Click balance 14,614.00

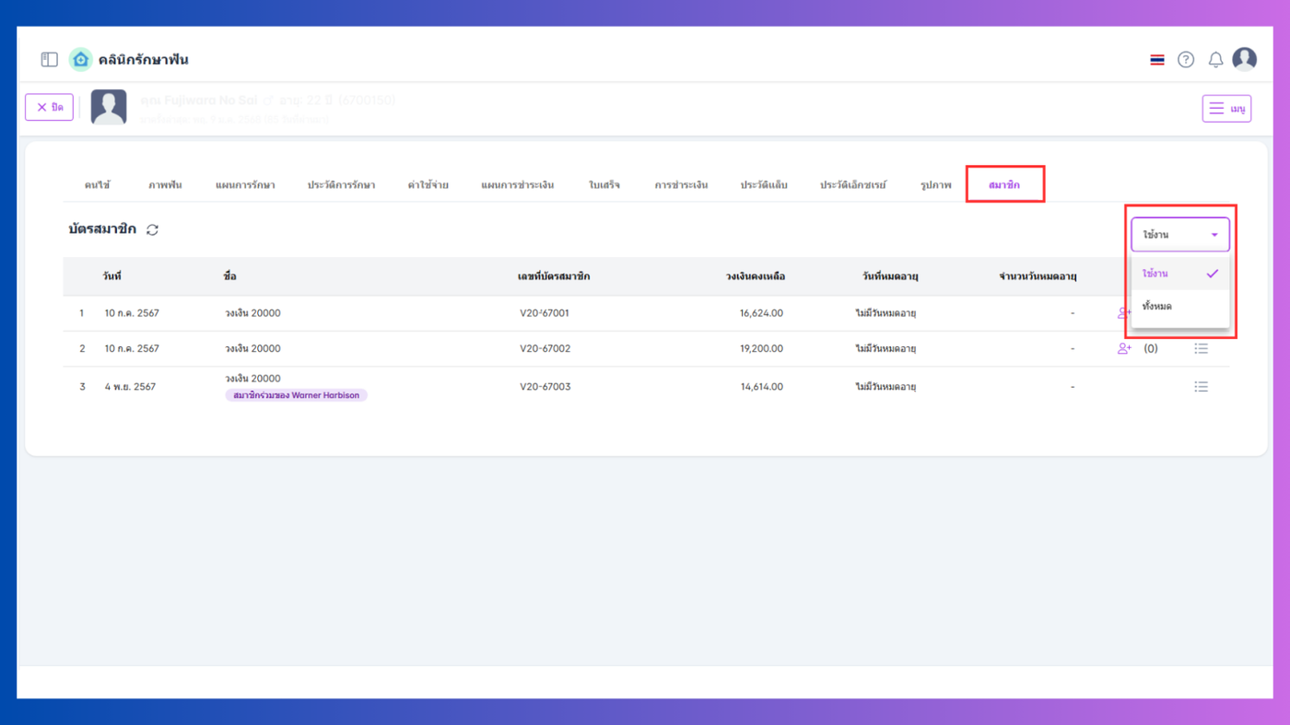point(761,387)
